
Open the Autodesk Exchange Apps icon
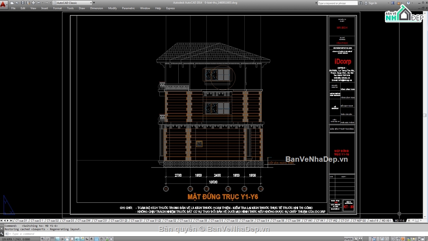[392, 3]
